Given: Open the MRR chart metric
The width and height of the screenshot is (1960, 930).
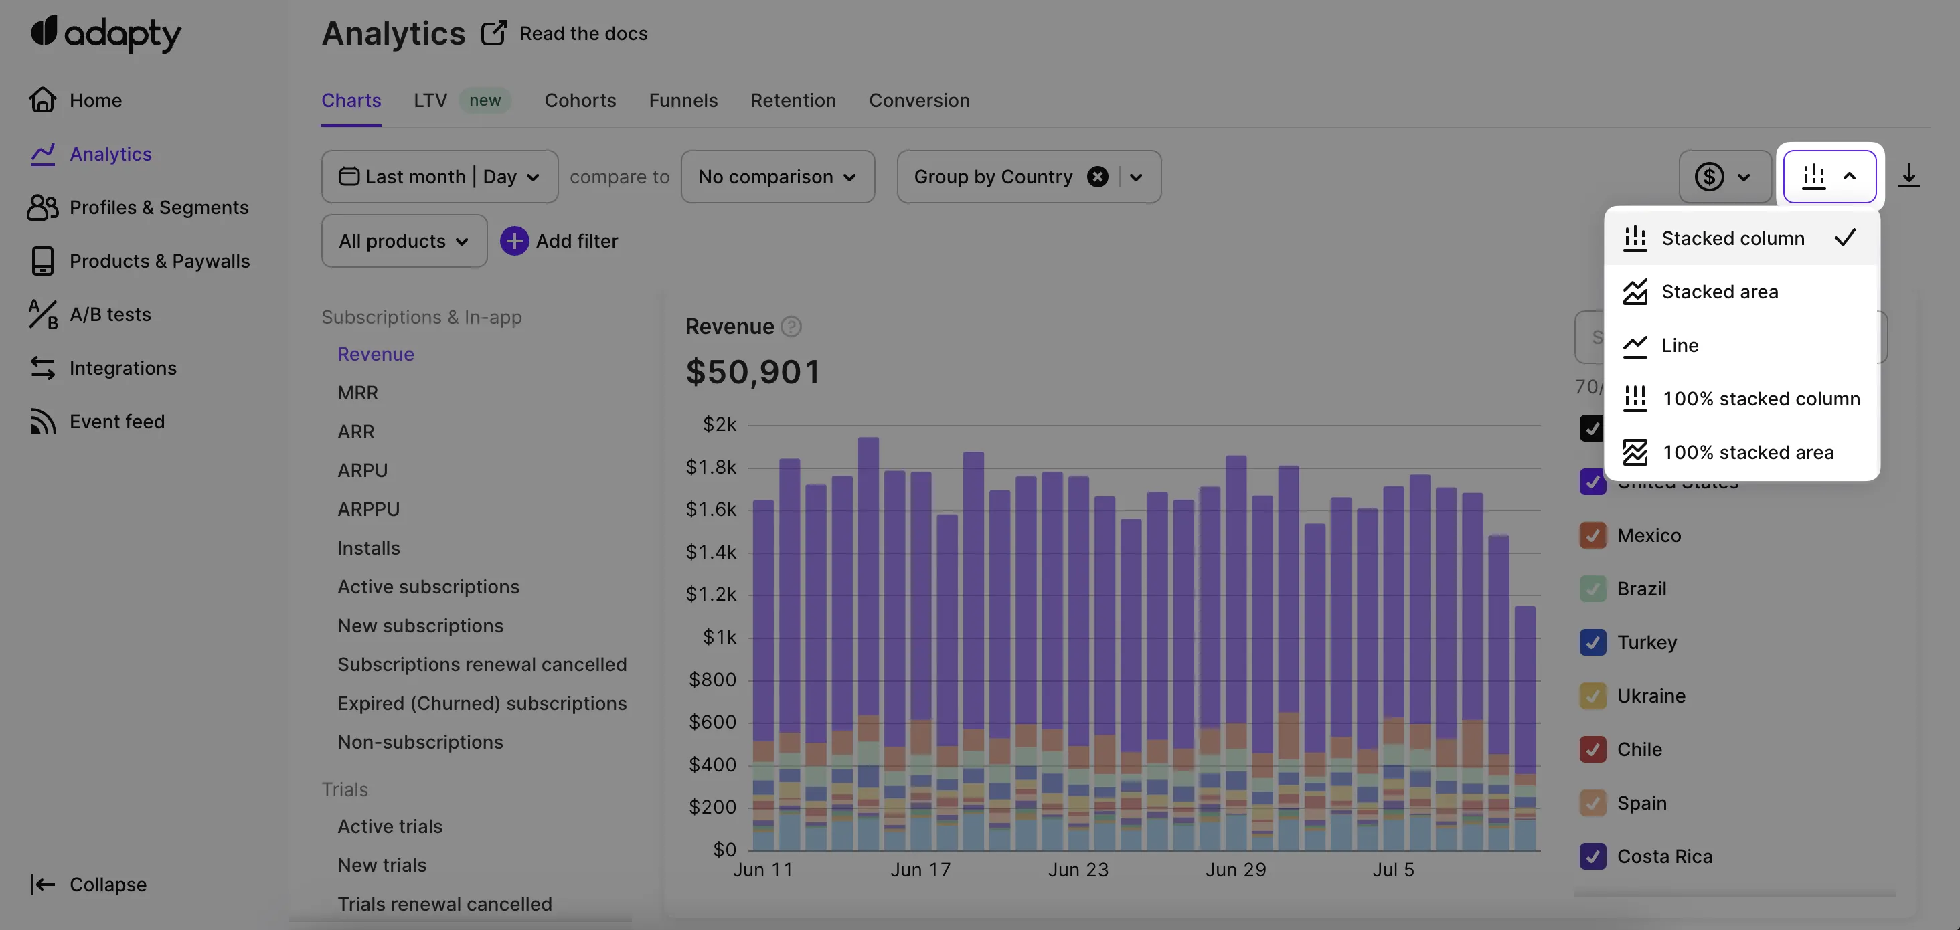Looking at the screenshot, I should [x=357, y=392].
